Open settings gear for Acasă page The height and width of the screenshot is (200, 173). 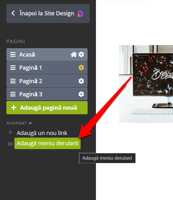point(81,55)
